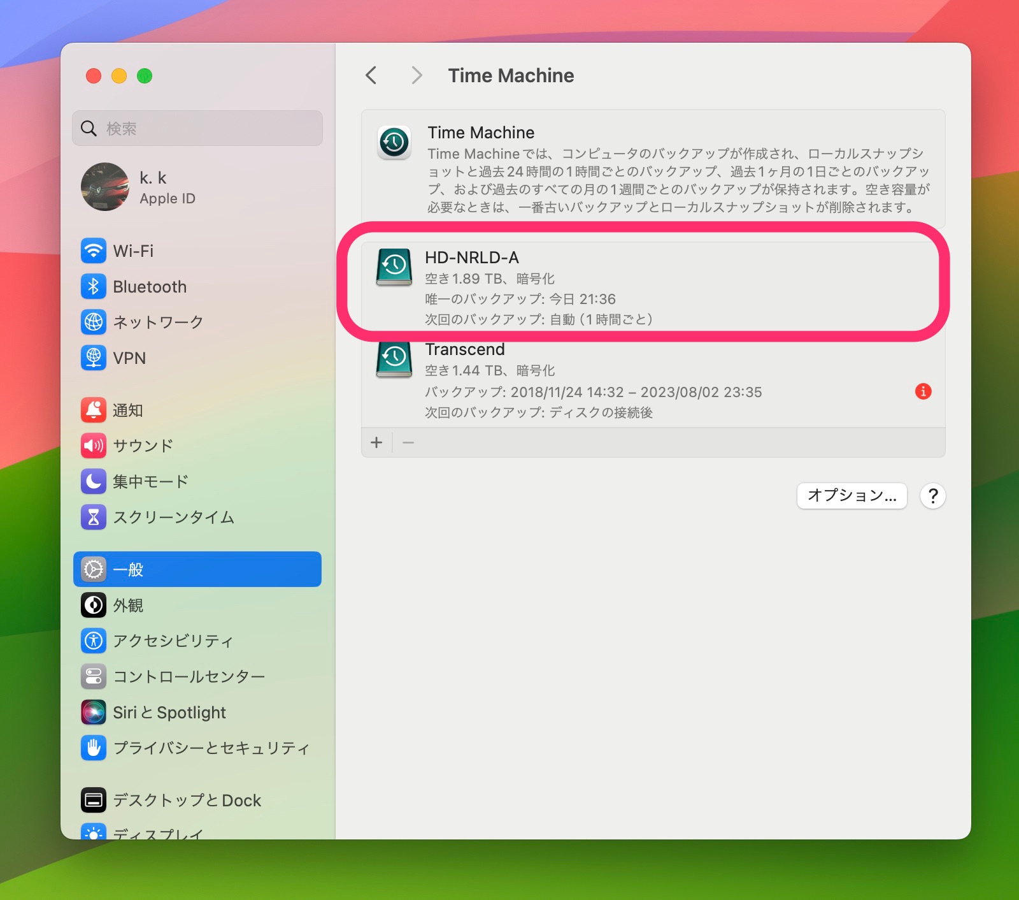Click the Transcend backup disk icon
Image resolution: width=1019 pixels, height=900 pixels.
click(x=394, y=360)
